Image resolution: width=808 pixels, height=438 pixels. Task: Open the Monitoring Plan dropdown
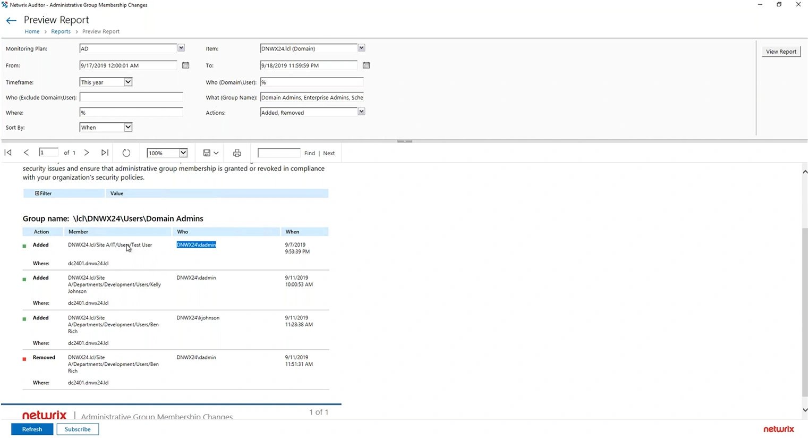(x=181, y=48)
